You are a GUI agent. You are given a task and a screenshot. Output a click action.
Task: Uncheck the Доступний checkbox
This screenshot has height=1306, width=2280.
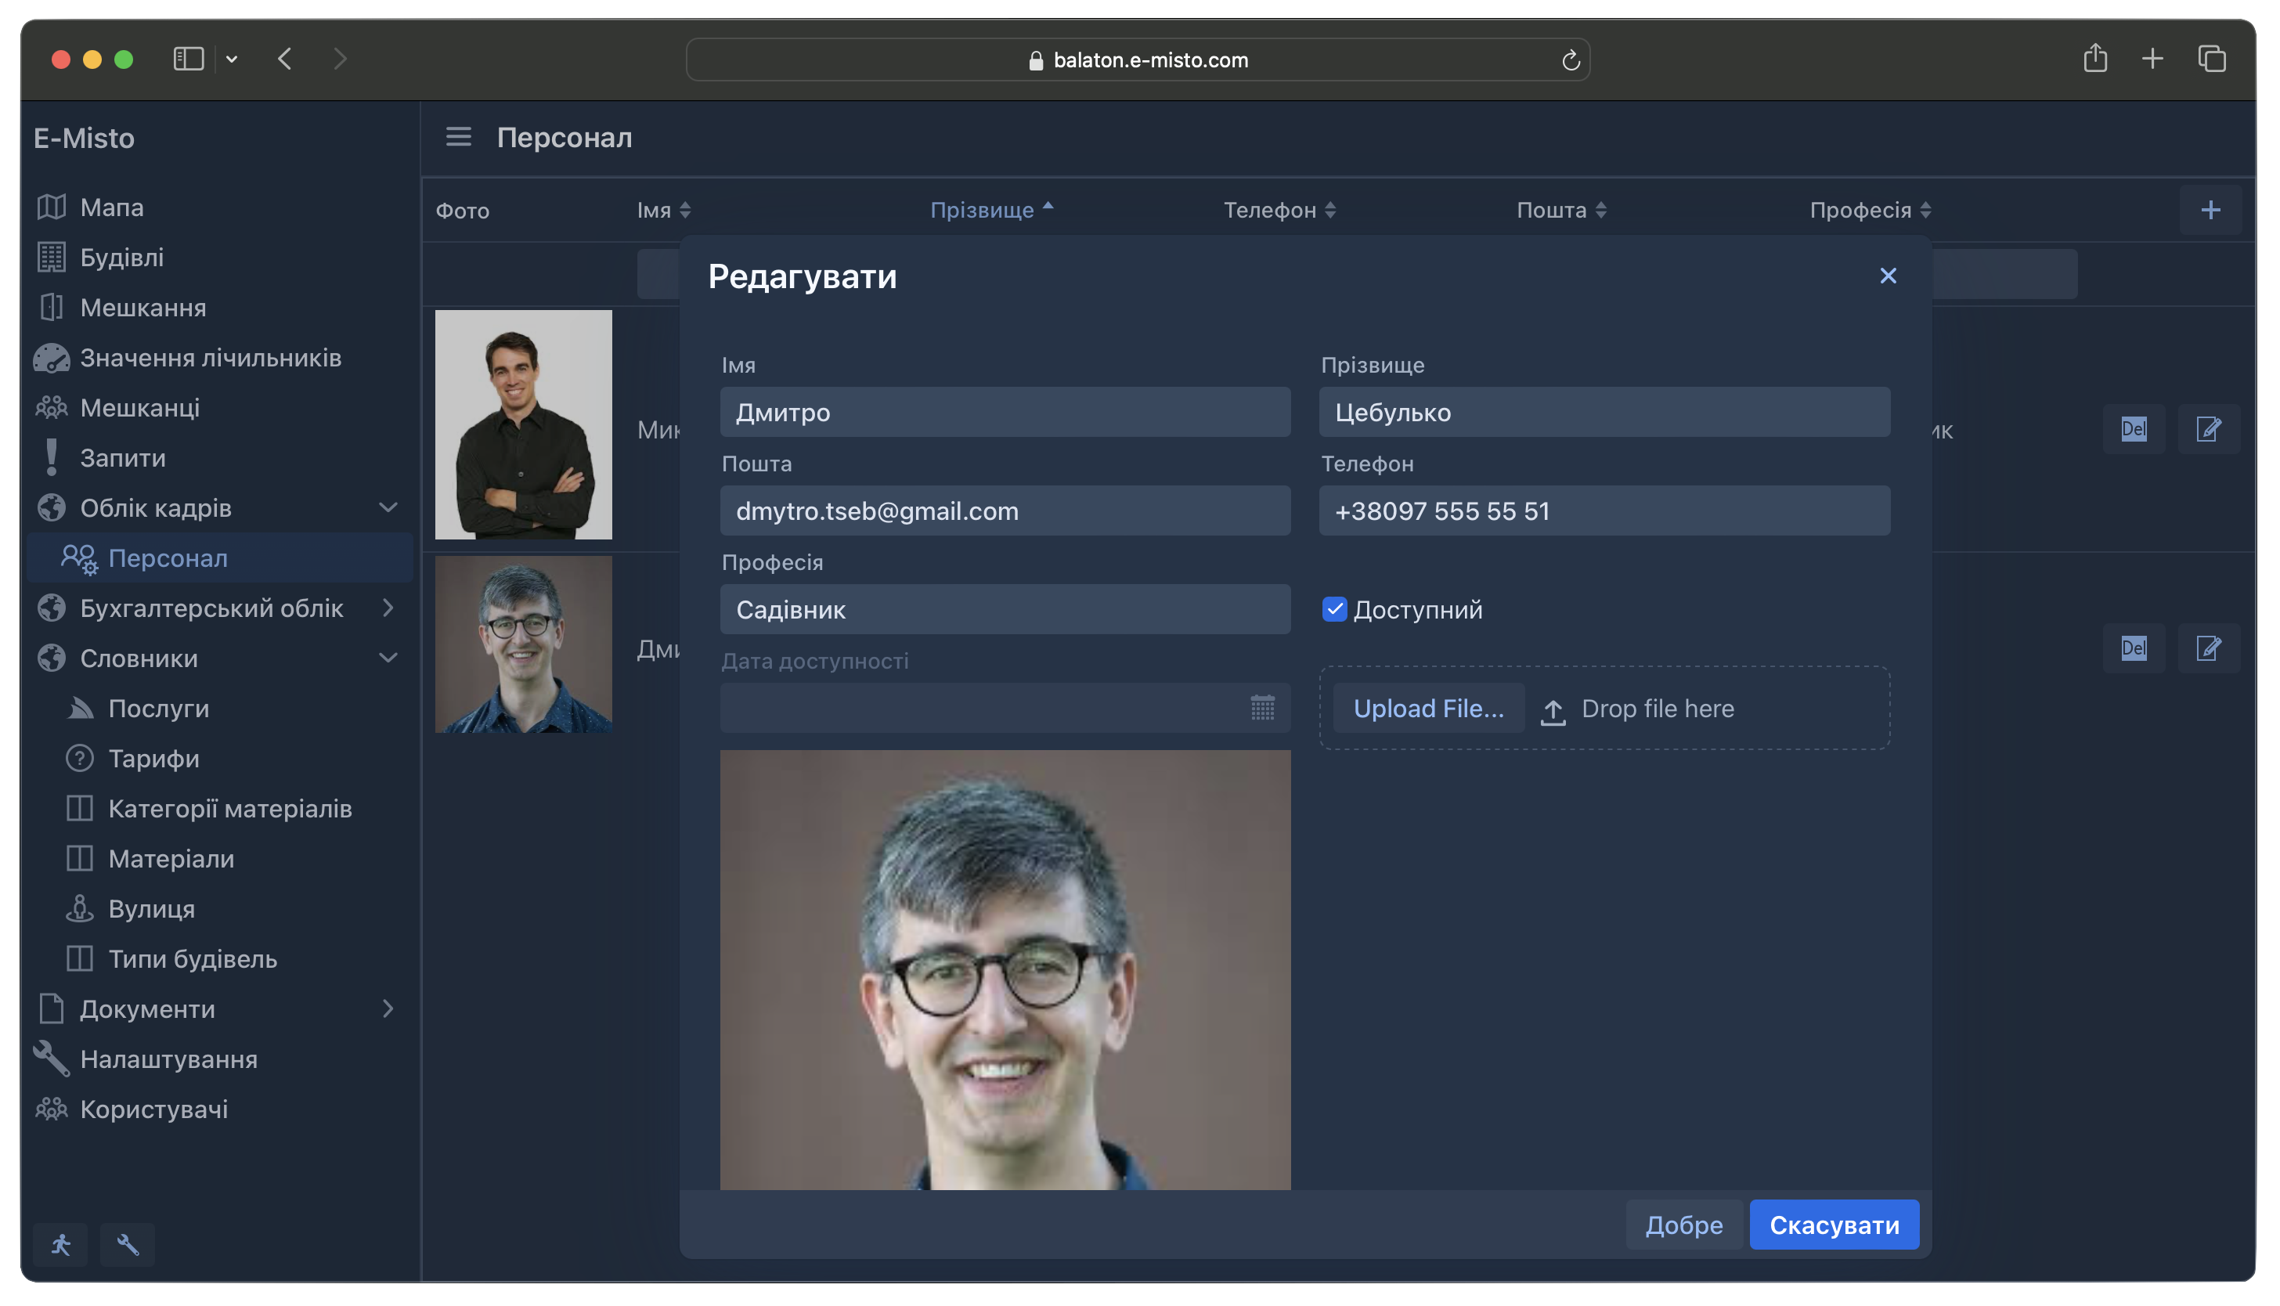tap(1335, 610)
